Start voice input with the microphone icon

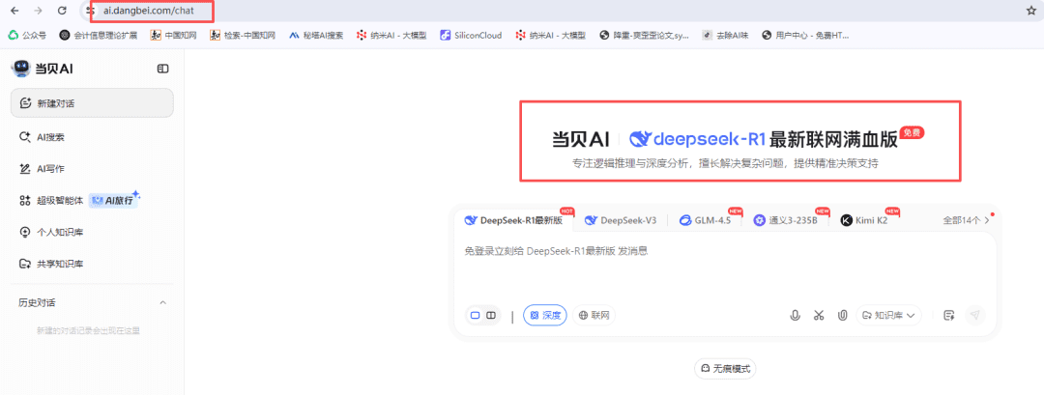(795, 315)
